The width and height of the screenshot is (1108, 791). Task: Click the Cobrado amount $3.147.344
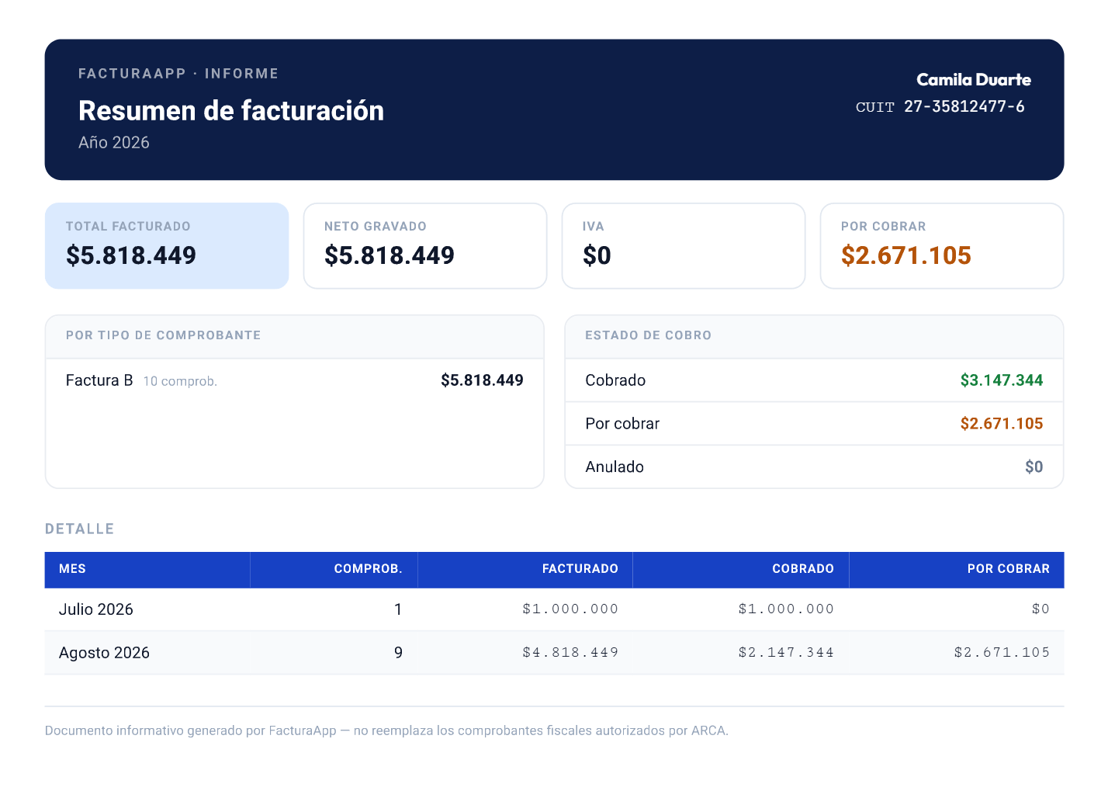tap(1002, 380)
